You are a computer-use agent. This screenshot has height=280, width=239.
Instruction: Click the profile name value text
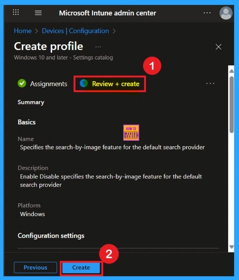click(112, 147)
